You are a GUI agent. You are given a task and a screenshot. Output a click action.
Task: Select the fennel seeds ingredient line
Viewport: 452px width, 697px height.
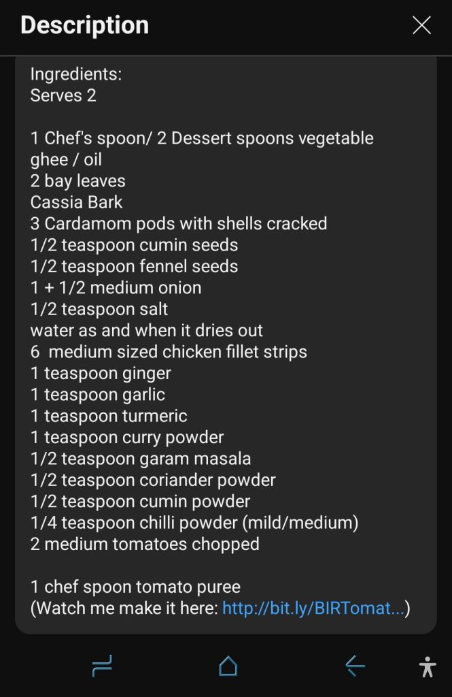pos(134,266)
